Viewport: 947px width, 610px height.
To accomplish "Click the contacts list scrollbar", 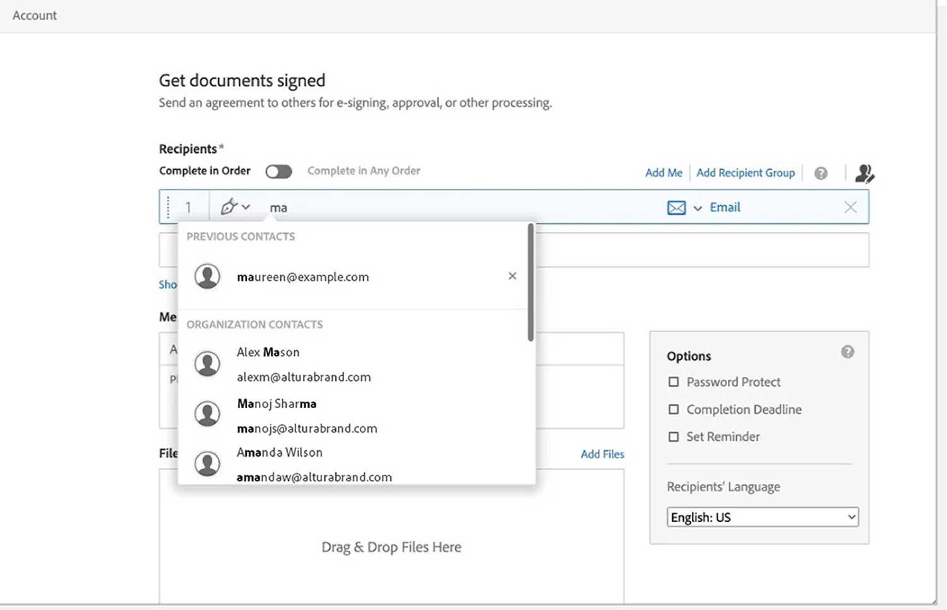I will (x=530, y=283).
